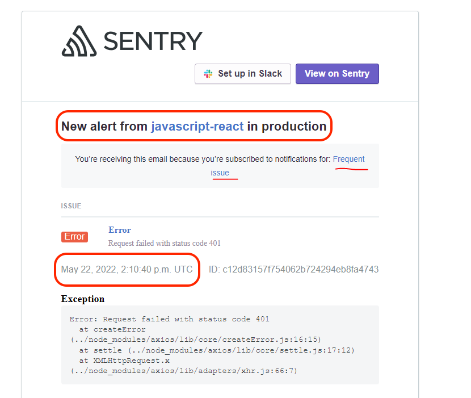The width and height of the screenshot is (471, 398).
Task: Click the red Error level badge
Action: 74,237
